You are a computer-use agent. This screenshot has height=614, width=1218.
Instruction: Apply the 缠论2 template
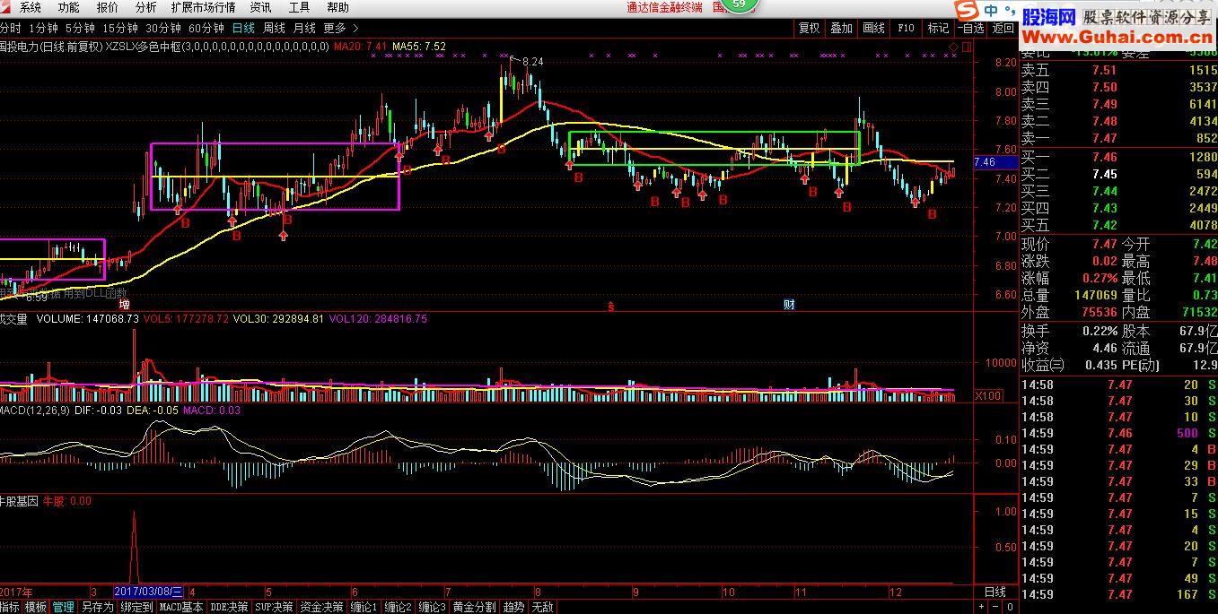click(399, 607)
